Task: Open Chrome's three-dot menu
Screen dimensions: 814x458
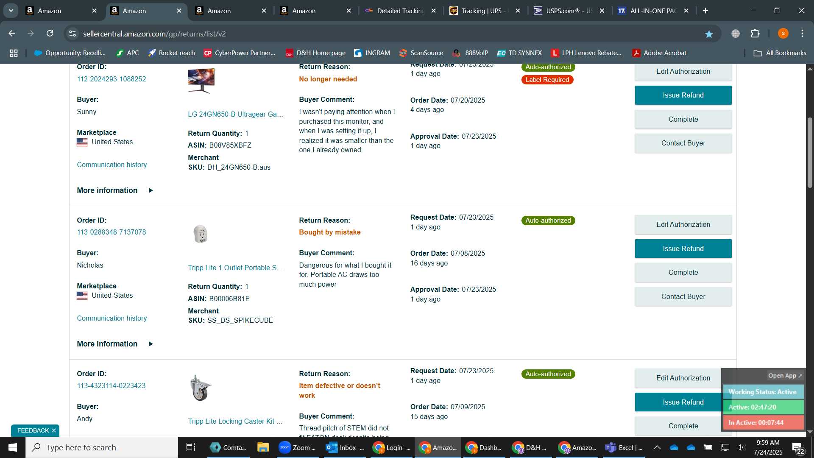Action: coord(802,34)
